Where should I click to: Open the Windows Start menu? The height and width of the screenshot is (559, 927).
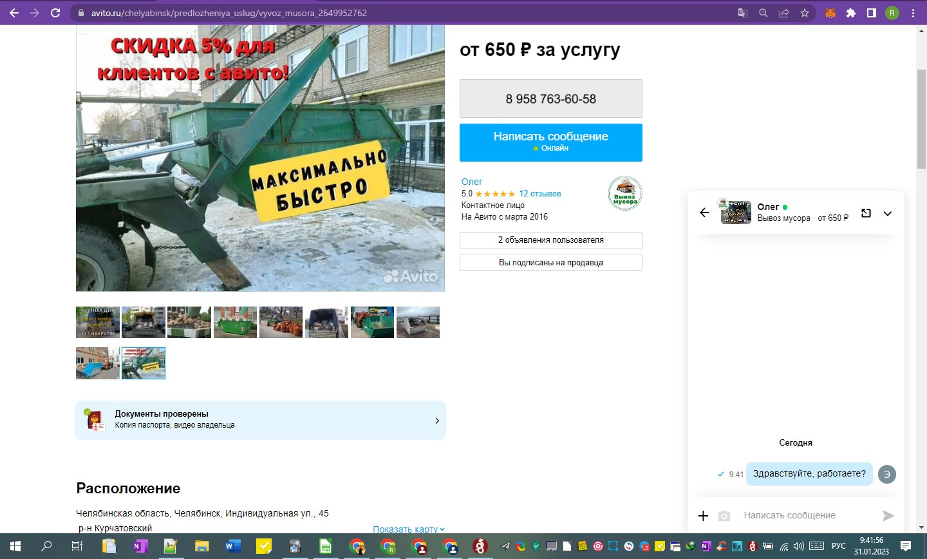coord(15,546)
